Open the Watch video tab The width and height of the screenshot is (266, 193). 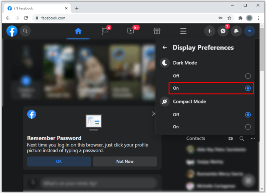point(130,31)
